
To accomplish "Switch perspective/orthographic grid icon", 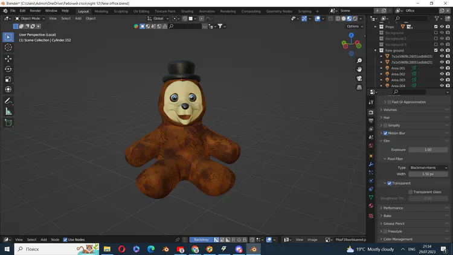I will pyautogui.click(x=359, y=87).
